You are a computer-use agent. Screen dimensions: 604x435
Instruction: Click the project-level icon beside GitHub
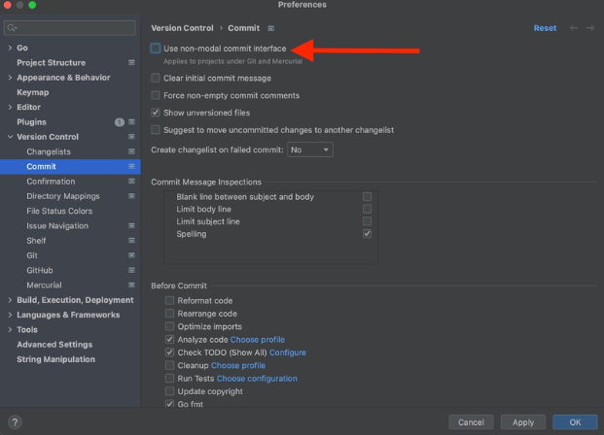click(131, 270)
